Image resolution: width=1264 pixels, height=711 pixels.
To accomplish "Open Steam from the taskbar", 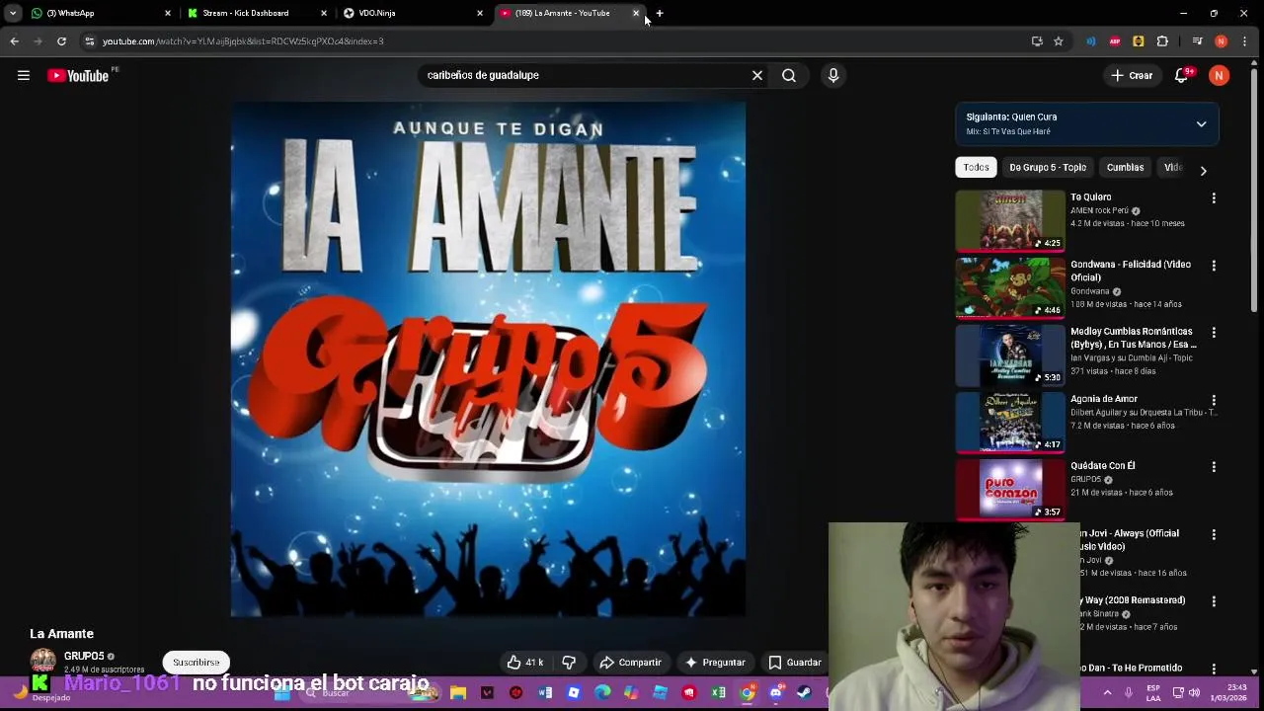I will (805, 693).
